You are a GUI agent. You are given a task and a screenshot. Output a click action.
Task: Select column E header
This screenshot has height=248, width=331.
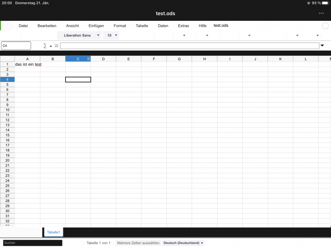(128, 59)
